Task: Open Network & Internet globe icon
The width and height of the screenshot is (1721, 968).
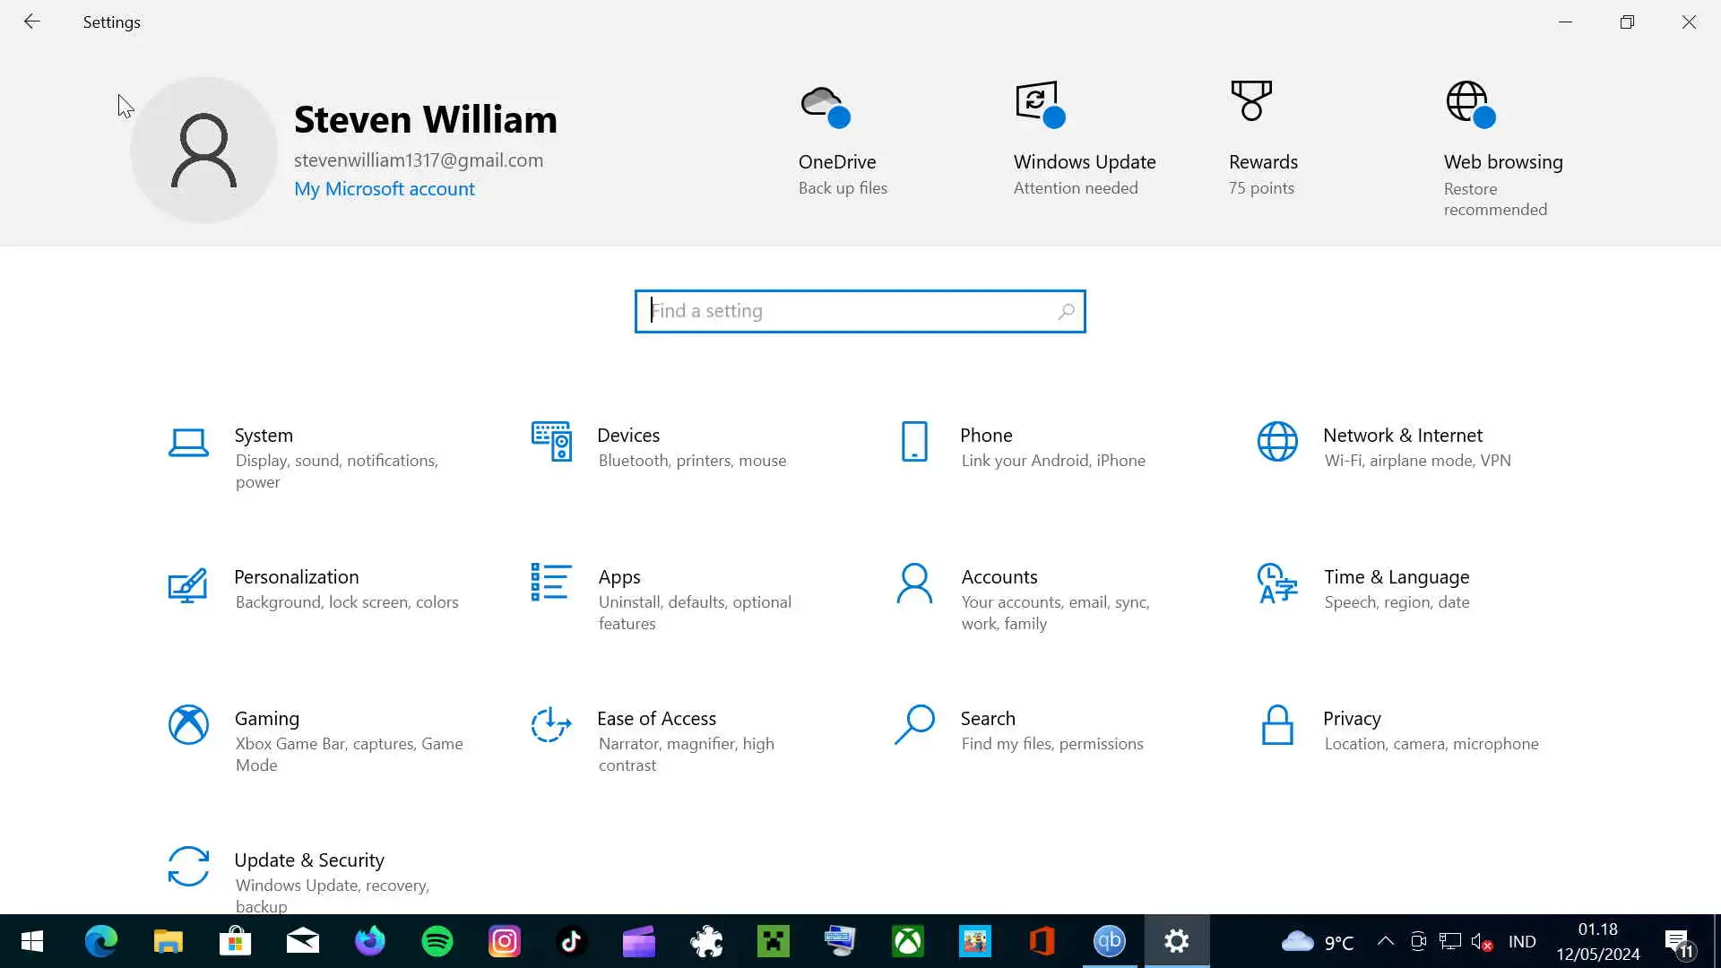Action: (1277, 441)
